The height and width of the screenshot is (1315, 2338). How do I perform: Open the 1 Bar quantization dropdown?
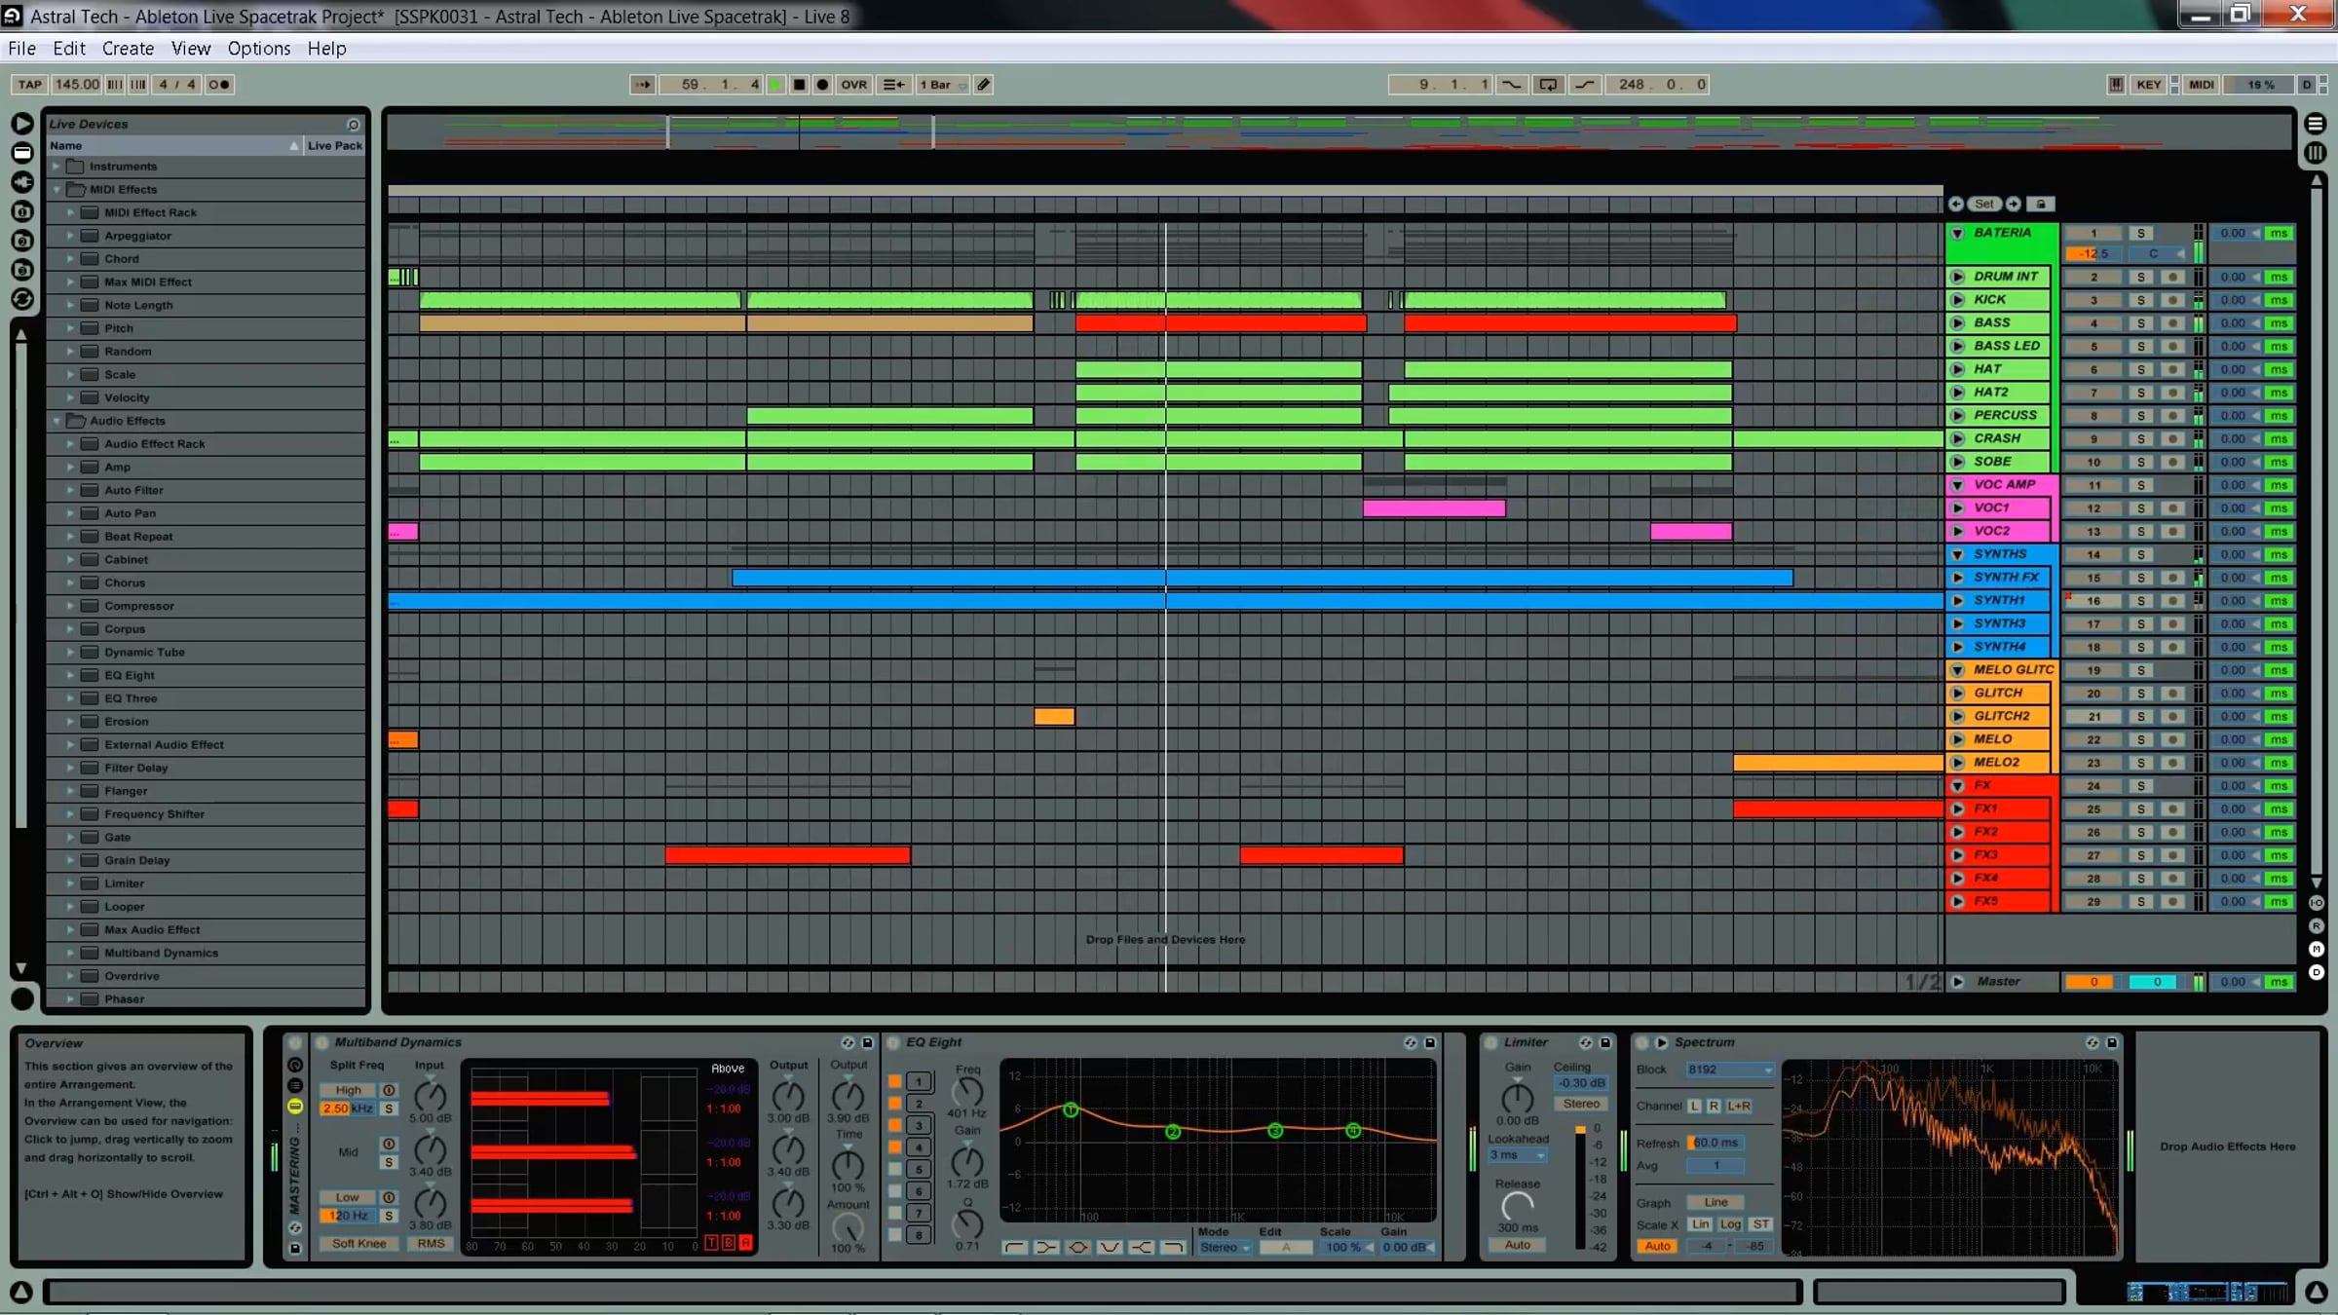pos(942,85)
